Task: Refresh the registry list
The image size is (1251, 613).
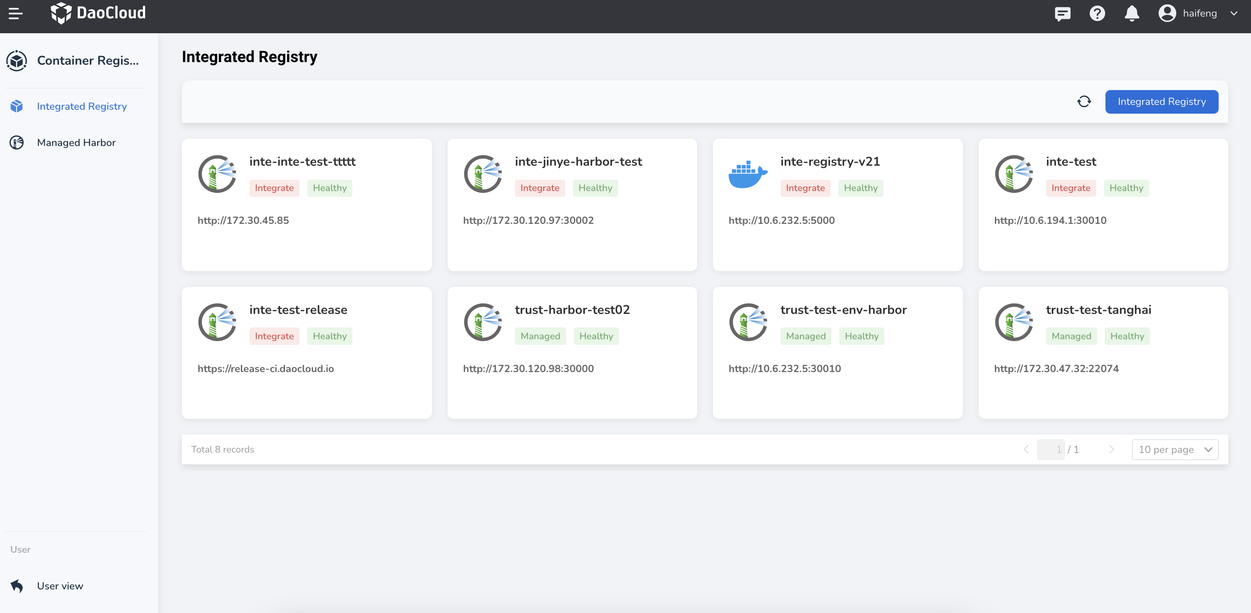Action: click(x=1084, y=101)
